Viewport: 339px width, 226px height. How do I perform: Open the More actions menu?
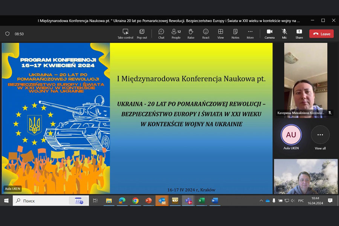250,34
